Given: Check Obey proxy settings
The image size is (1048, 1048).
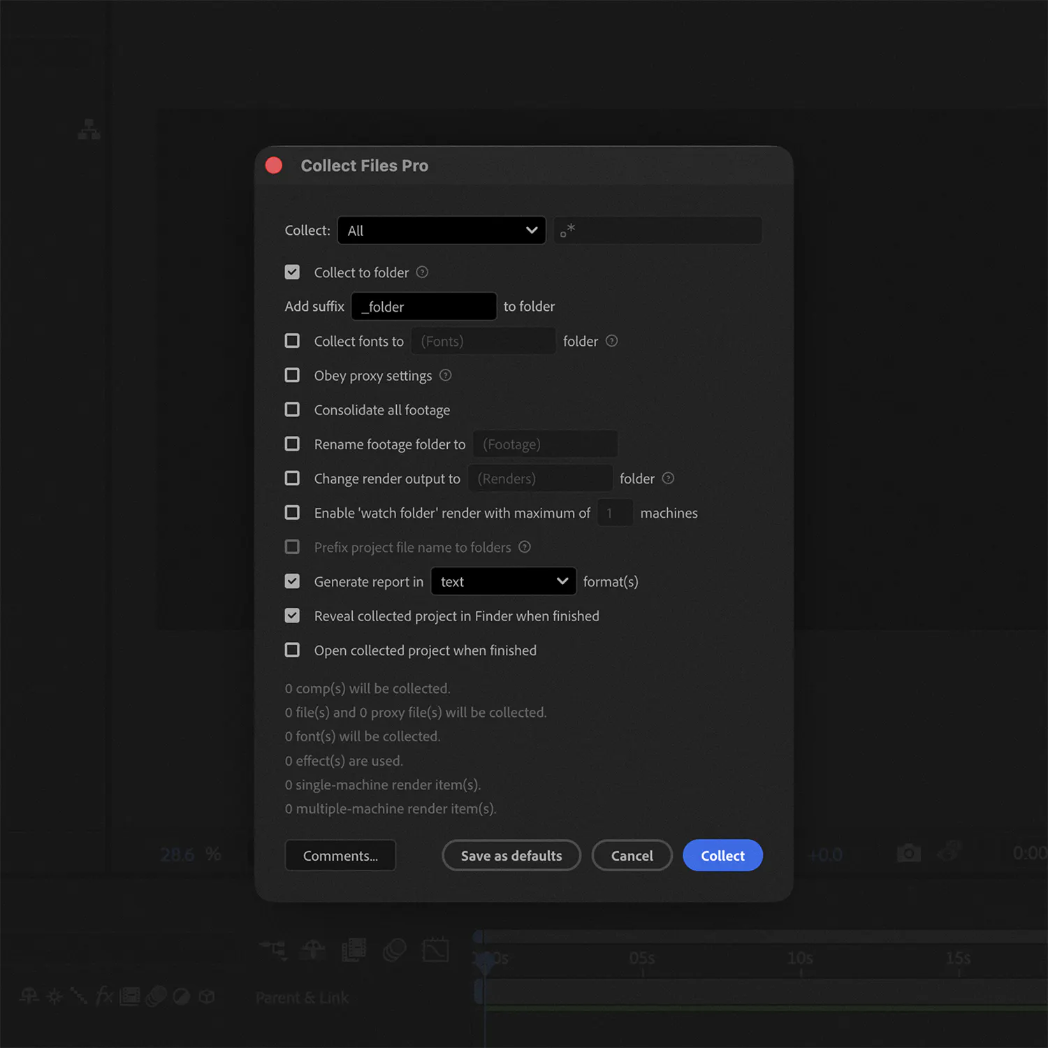Looking at the screenshot, I should tap(292, 375).
